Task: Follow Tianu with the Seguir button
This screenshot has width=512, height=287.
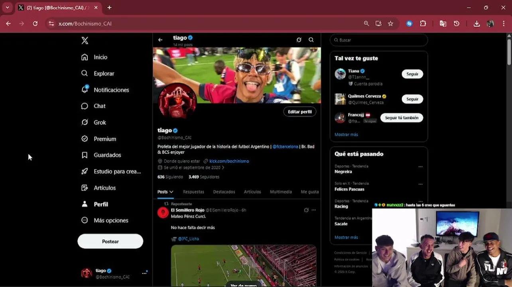Action: coord(412,74)
